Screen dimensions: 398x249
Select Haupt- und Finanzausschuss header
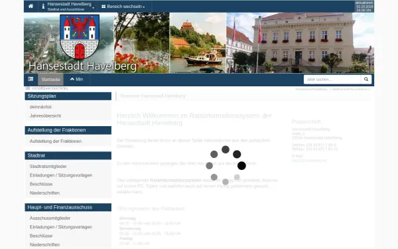coord(68,207)
